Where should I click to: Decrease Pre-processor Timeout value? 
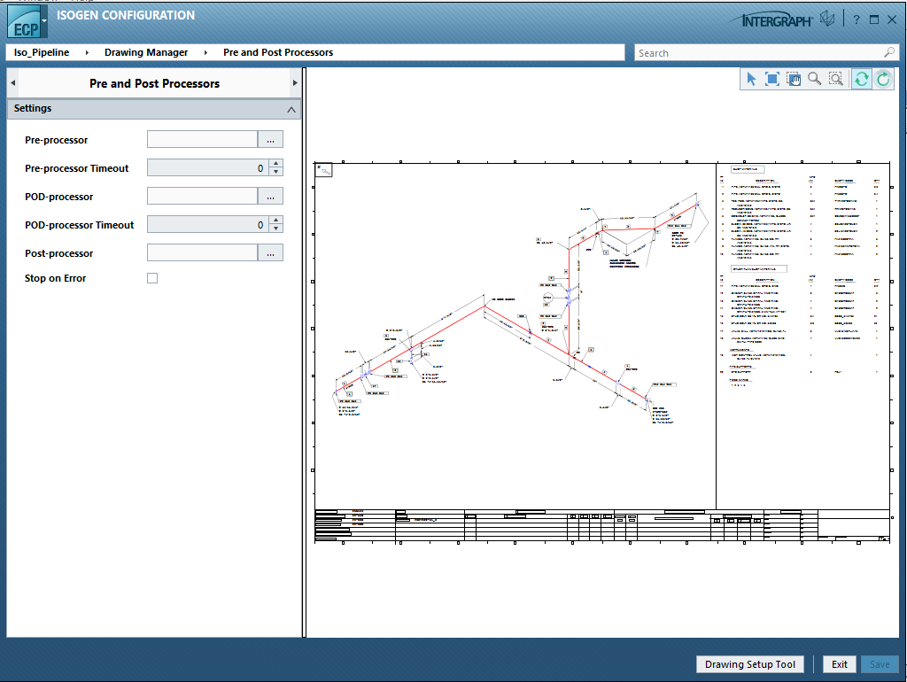click(276, 172)
